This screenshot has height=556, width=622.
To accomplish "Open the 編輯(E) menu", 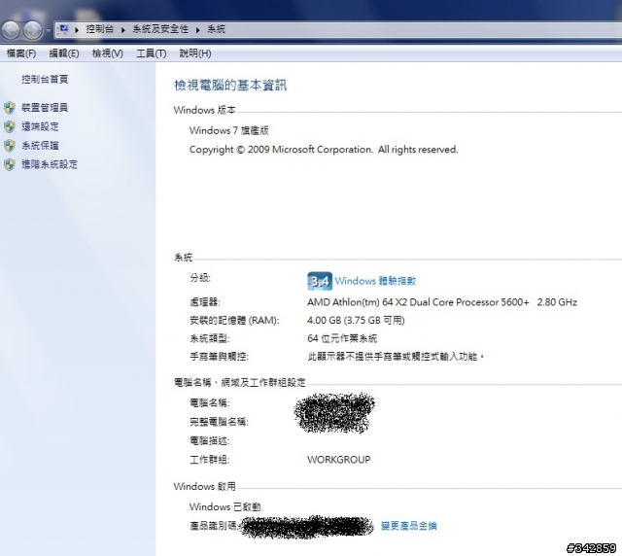I will click(x=64, y=53).
